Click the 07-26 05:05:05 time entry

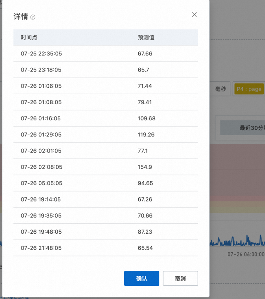(x=41, y=183)
